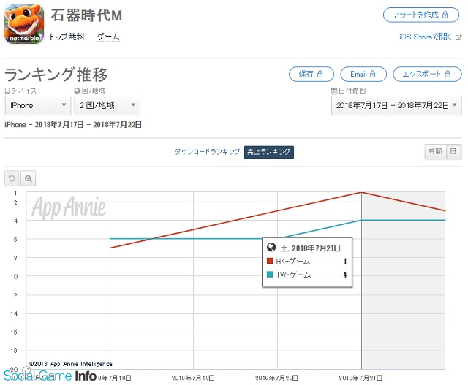Click the lock icon on エクスポート button

(x=448, y=74)
